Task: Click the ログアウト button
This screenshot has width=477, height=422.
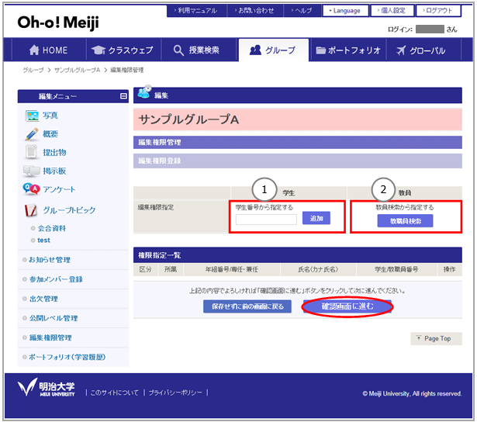Action: [438, 11]
